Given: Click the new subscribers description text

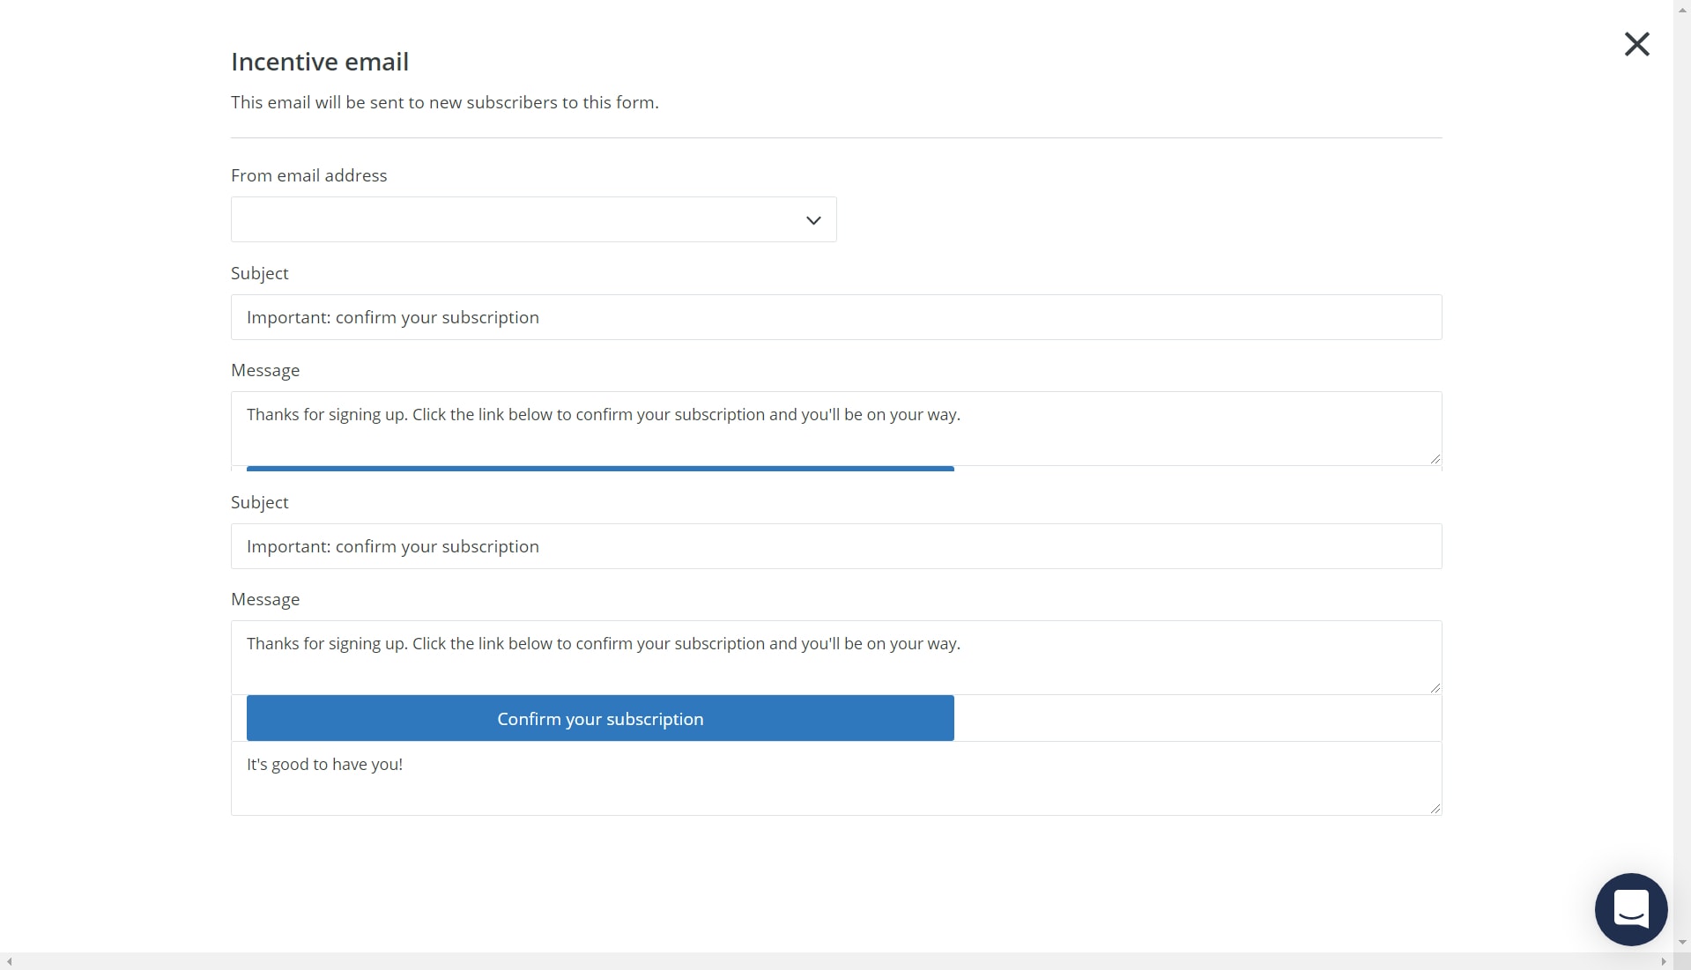Looking at the screenshot, I should tap(444, 102).
